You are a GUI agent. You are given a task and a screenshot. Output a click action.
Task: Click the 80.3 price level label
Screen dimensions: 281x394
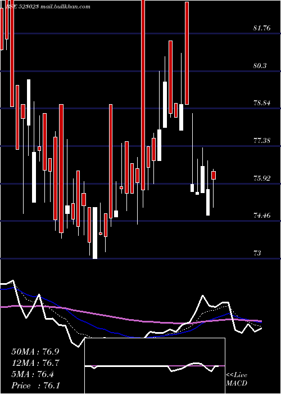[x=260, y=66]
